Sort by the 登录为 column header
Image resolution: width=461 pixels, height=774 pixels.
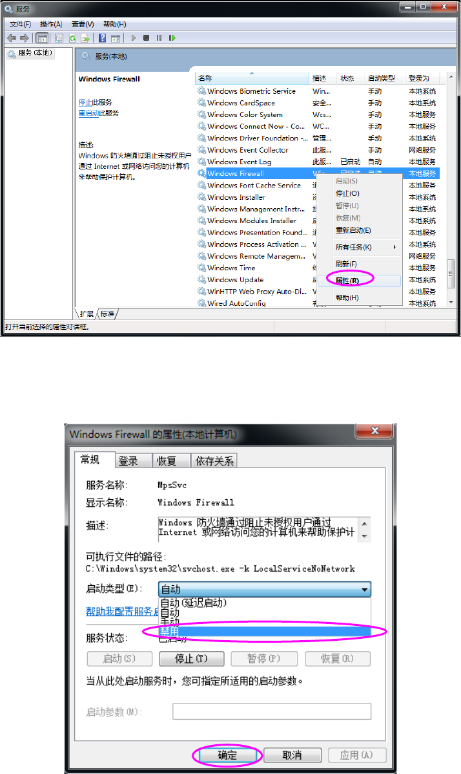422,78
